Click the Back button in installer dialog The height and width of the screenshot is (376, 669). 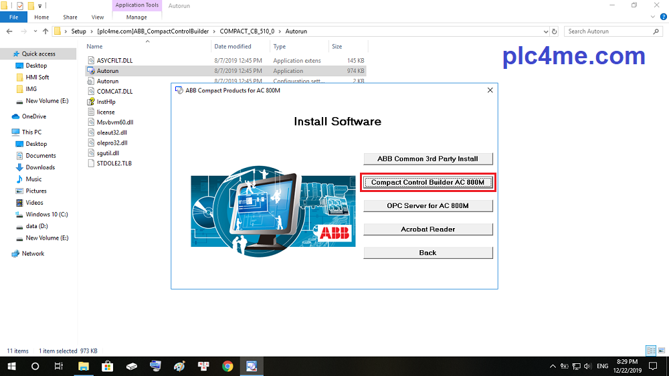428,253
